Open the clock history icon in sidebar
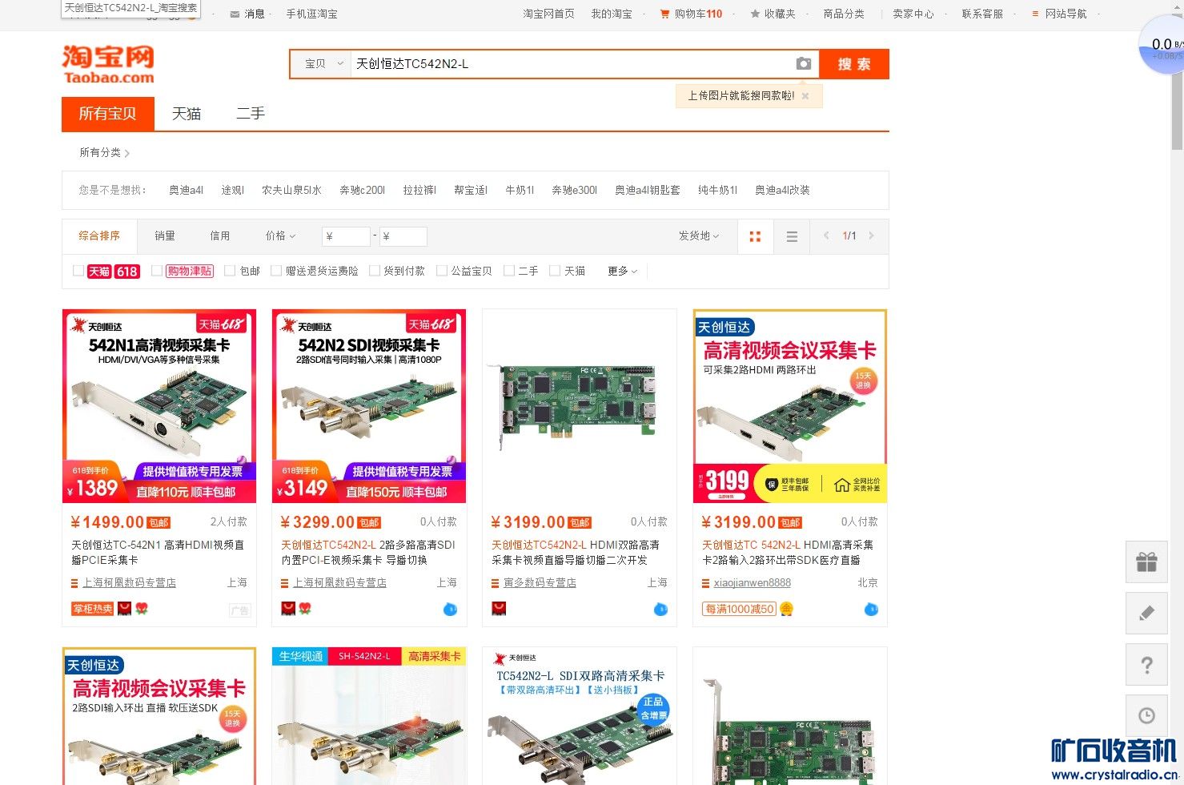1184x785 pixels. tap(1146, 715)
